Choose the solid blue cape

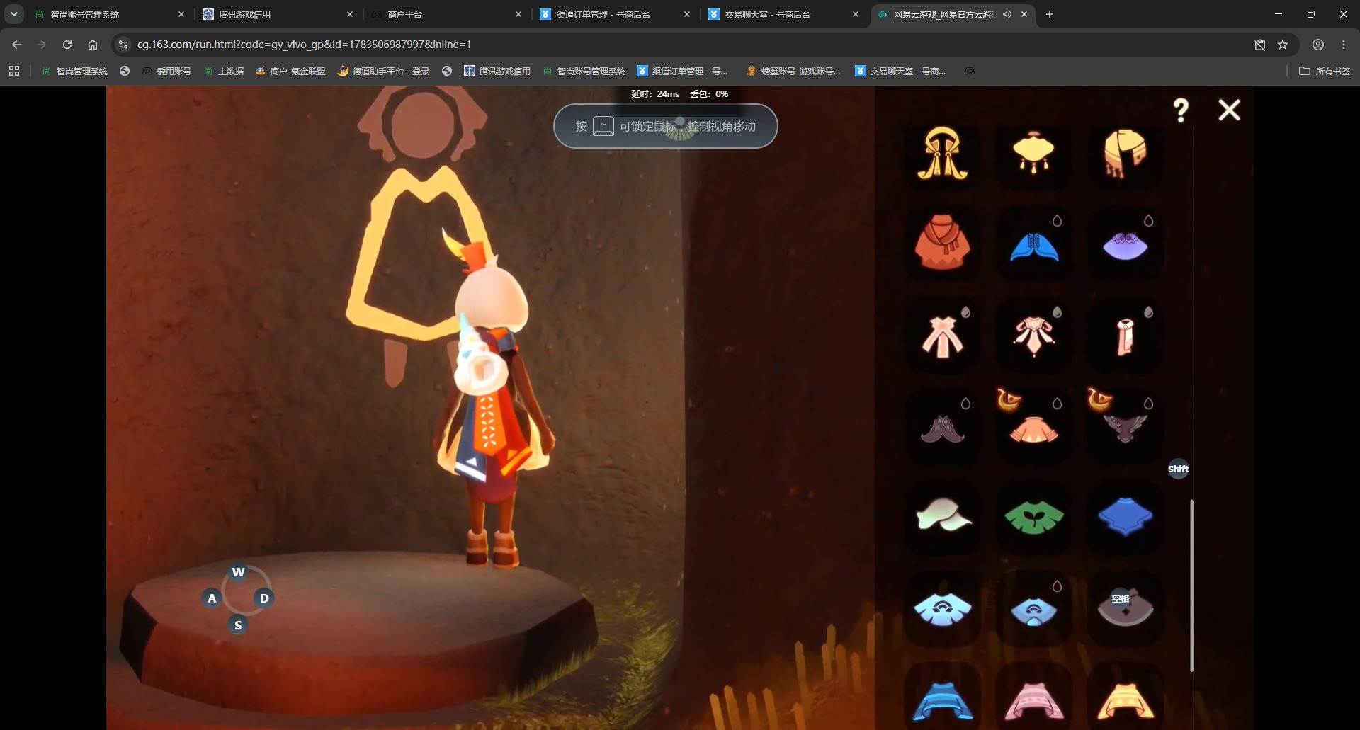[x=1125, y=516]
